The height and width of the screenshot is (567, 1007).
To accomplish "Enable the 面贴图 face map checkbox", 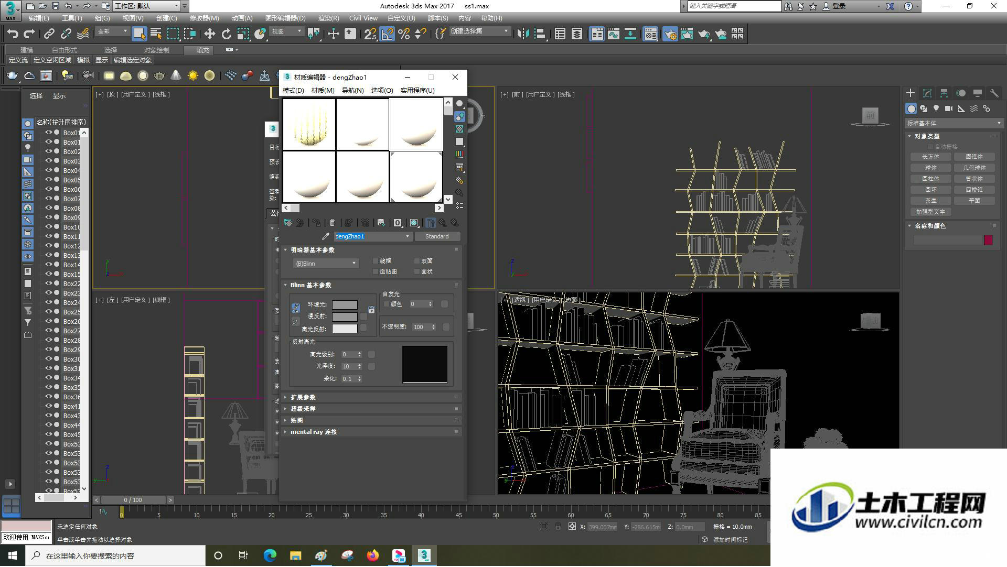I will click(376, 271).
